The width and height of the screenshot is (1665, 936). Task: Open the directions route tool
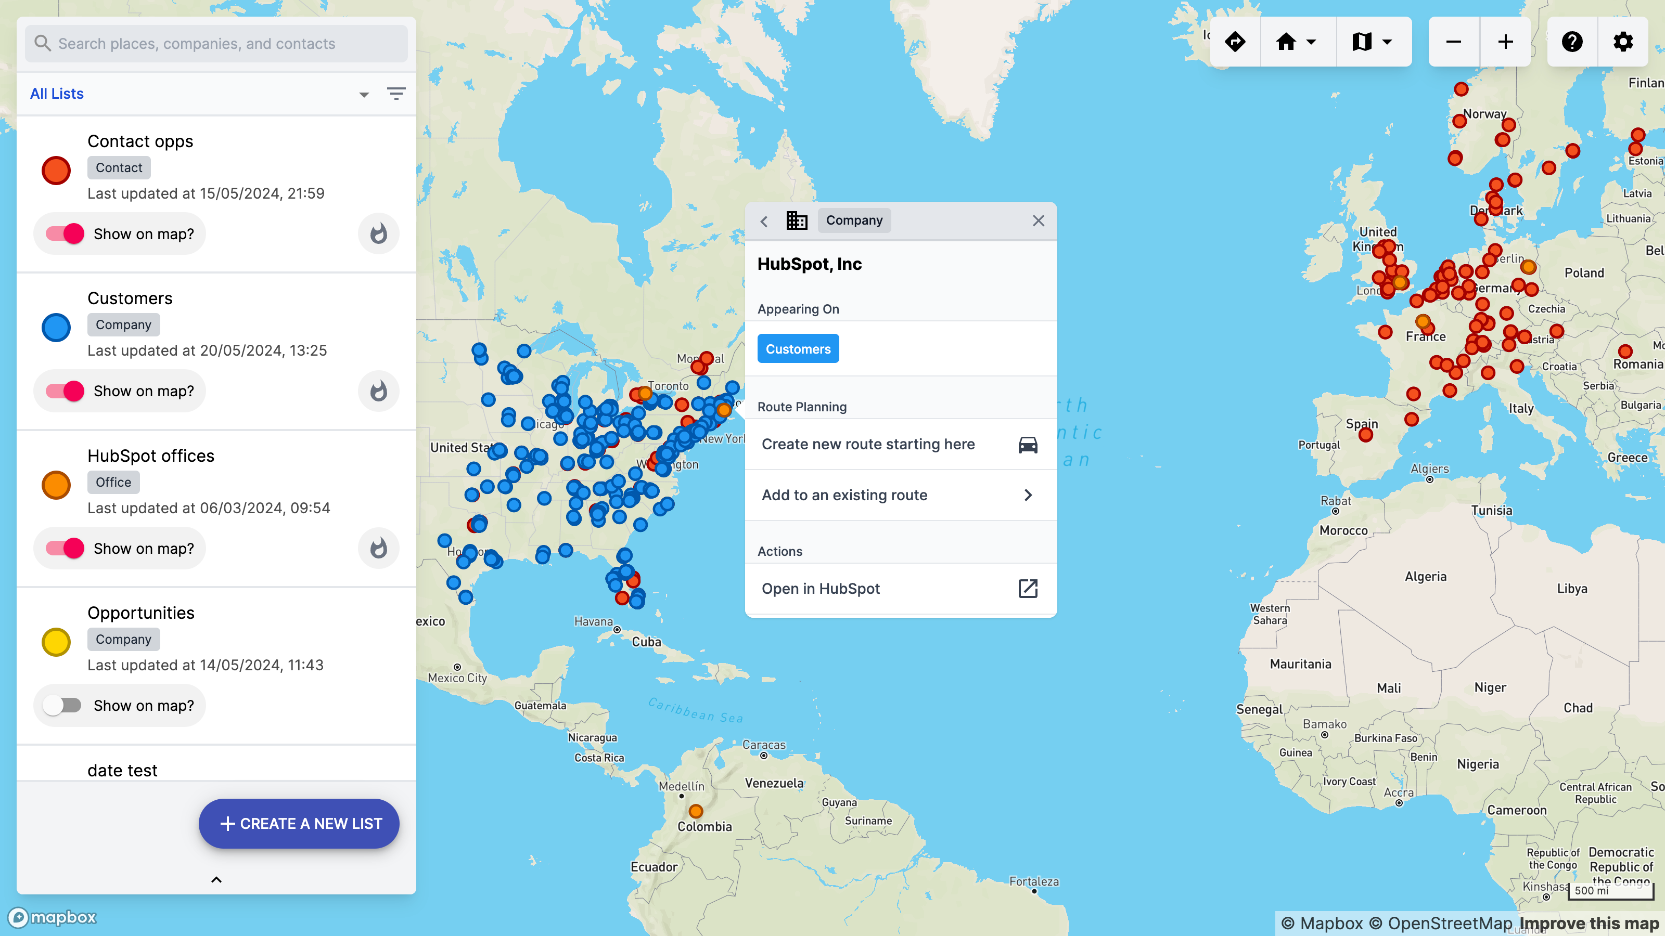(x=1235, y=42)
